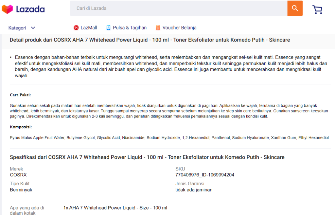The height and width of the screenshot is (215, 335).
Task: Click the orange search magnifier button
Action: [x=295, y=8]
